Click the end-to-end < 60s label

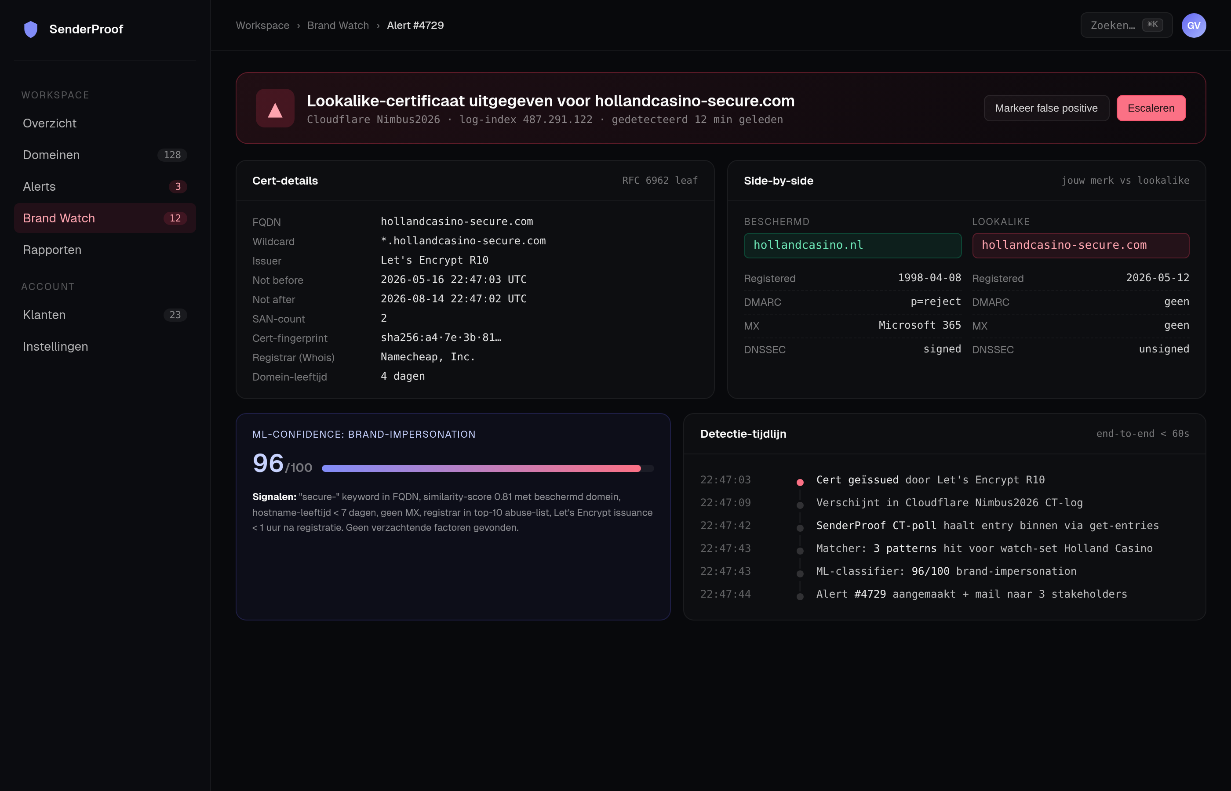tap(1142, 433)
